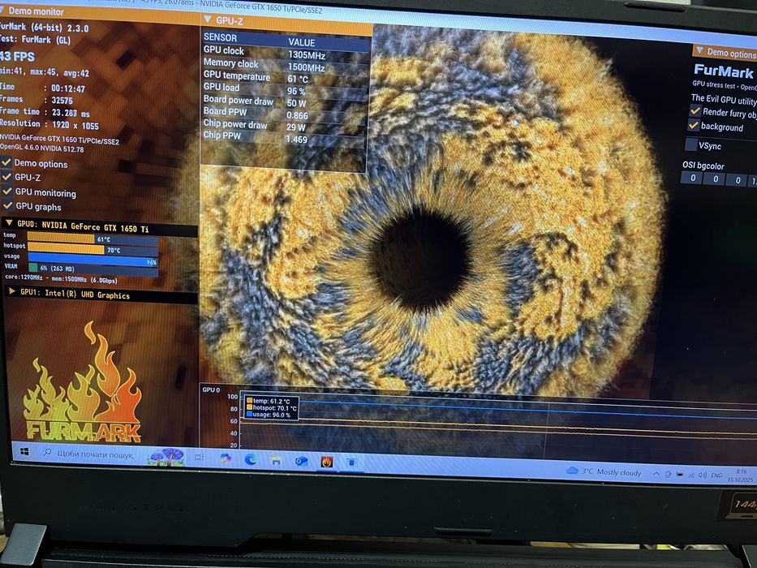Toggle the GPU monitoring checkbox
Image resolution: width=757 pixels, height=568 pixels.
7,191
